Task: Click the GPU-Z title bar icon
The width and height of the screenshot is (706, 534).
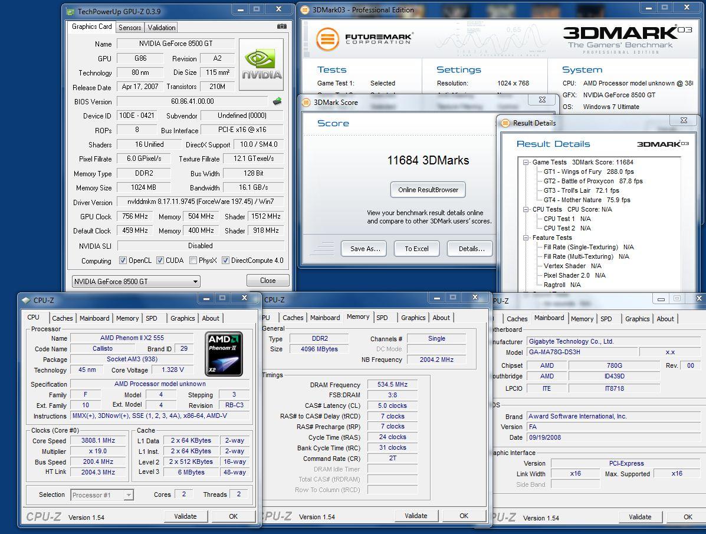Action: coord(70,11)
